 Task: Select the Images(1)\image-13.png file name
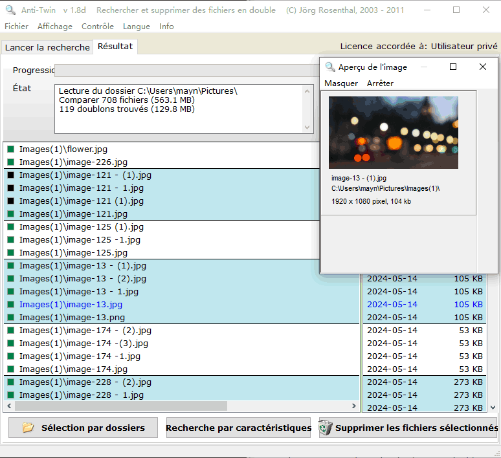point(72,317)
